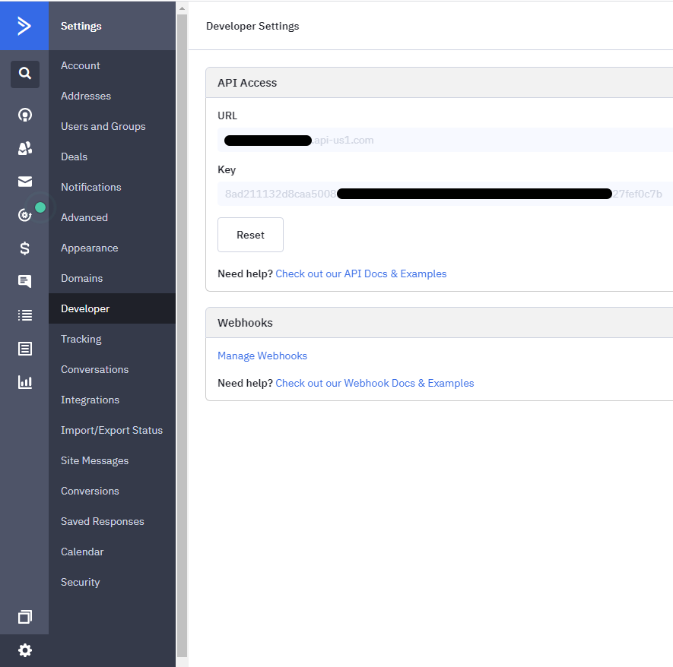Open the API Docs & Examples link

click(361, 273)
